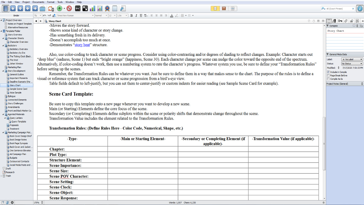Viewport: 364px width, 205px height.
Task: Switch to Corkboard view mode
Action: [224, 9]
